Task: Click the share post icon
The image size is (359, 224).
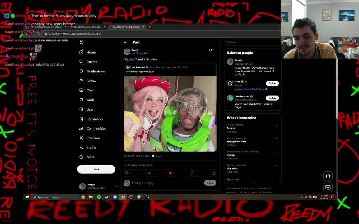Action: point(214,173)
